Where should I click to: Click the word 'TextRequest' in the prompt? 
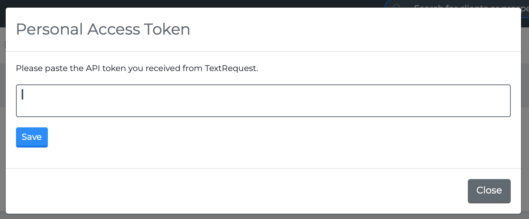coord(231,68)
